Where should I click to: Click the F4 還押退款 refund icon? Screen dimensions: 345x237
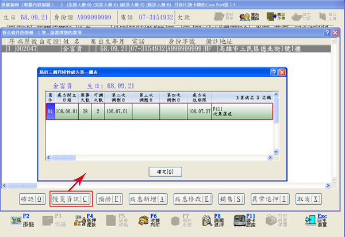point(82,220)
